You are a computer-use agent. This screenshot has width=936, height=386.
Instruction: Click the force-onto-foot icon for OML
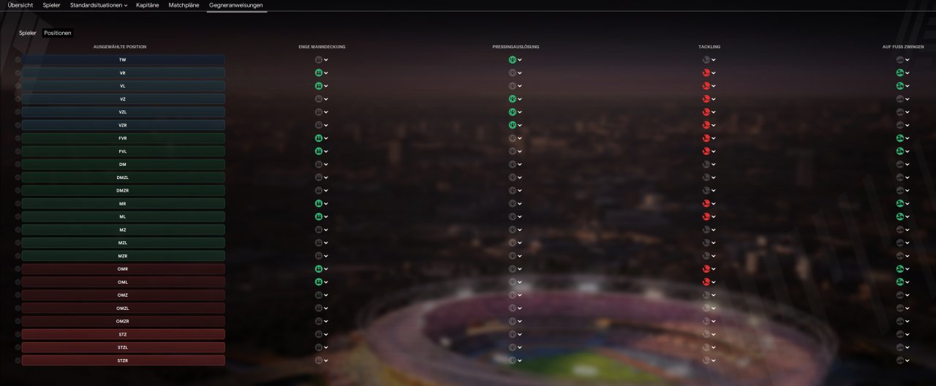[900, 282]
